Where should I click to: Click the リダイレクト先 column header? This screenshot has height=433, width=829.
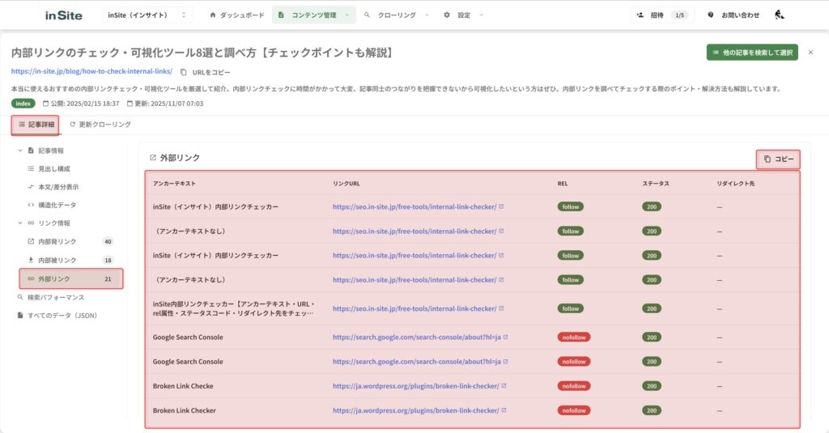coord(735,184)
